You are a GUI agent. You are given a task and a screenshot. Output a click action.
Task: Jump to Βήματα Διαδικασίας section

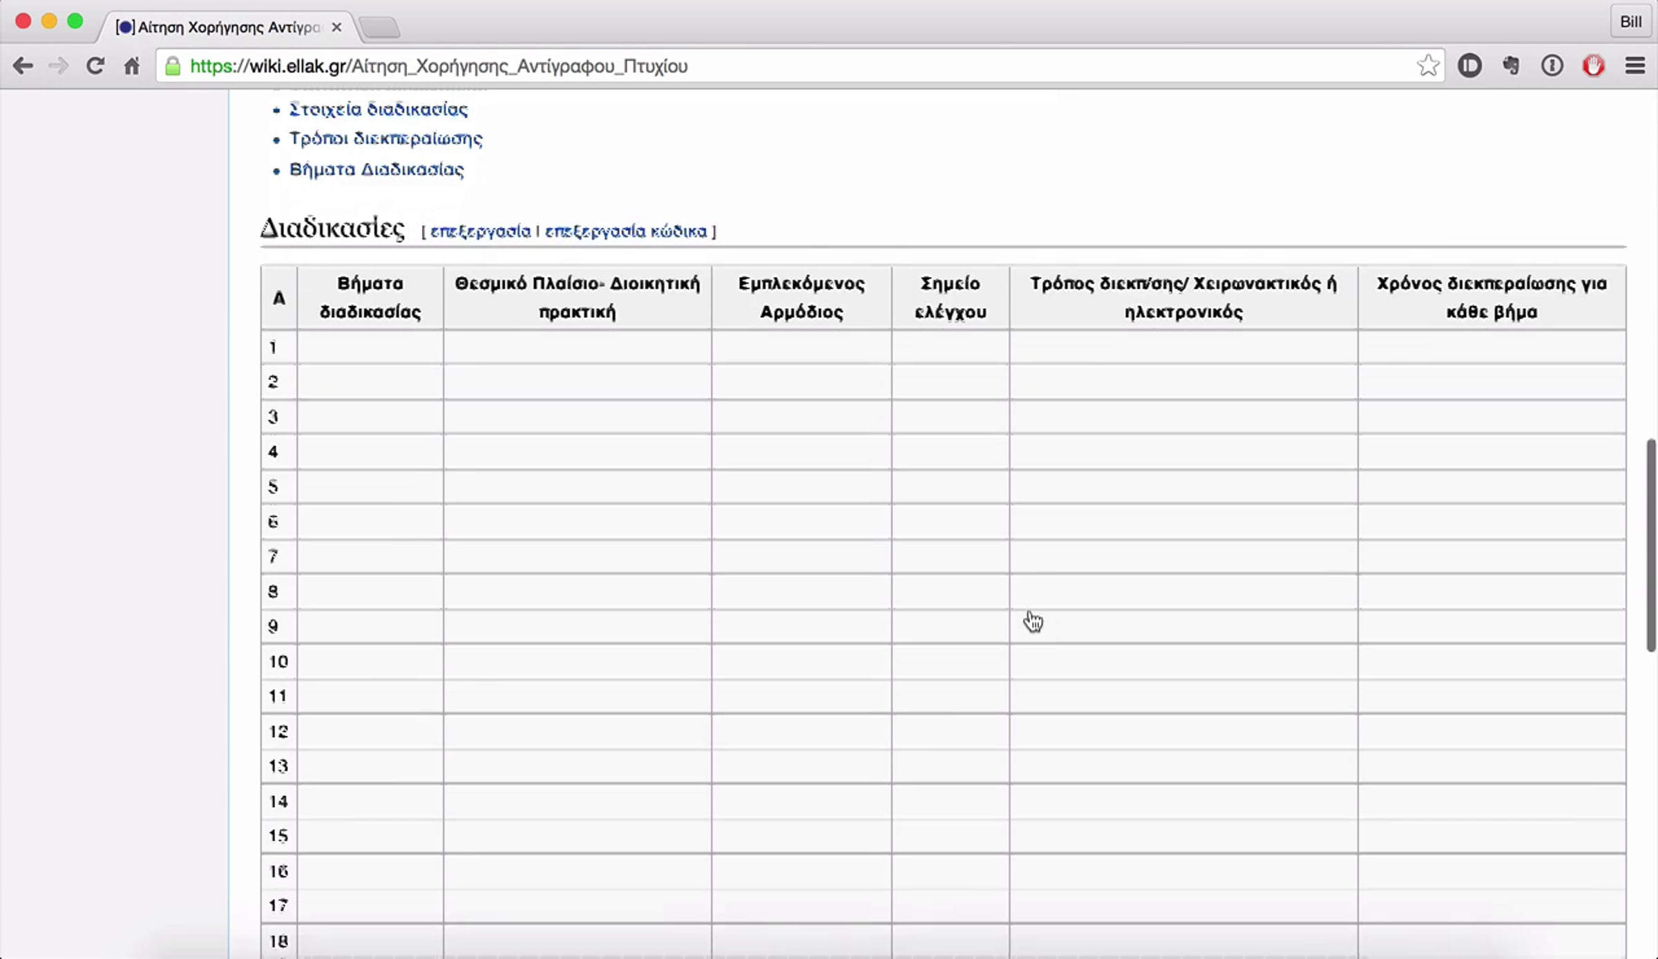tap(377, 169)
